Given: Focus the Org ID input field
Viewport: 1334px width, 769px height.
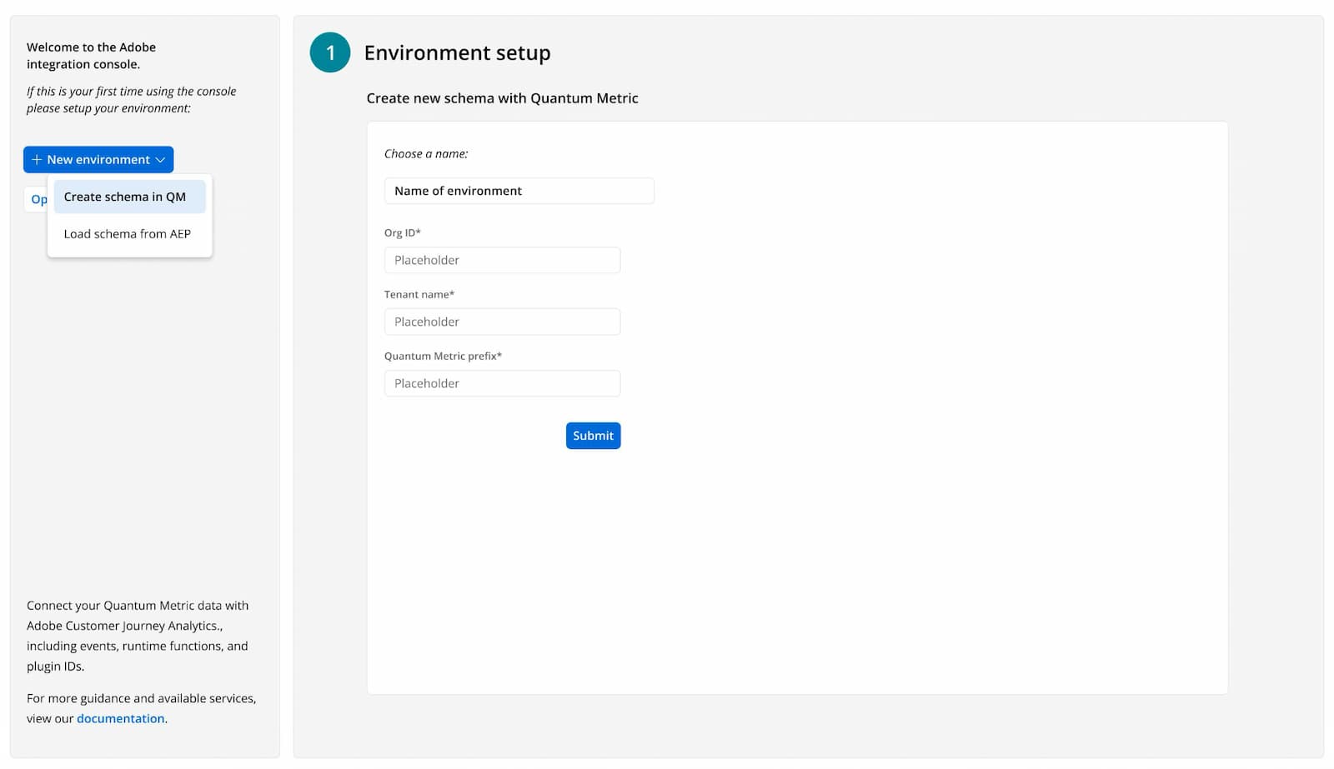Looking at the screenshot, I should point(502,260).
